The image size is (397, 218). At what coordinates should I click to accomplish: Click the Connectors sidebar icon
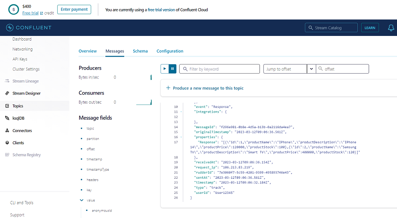7,131
